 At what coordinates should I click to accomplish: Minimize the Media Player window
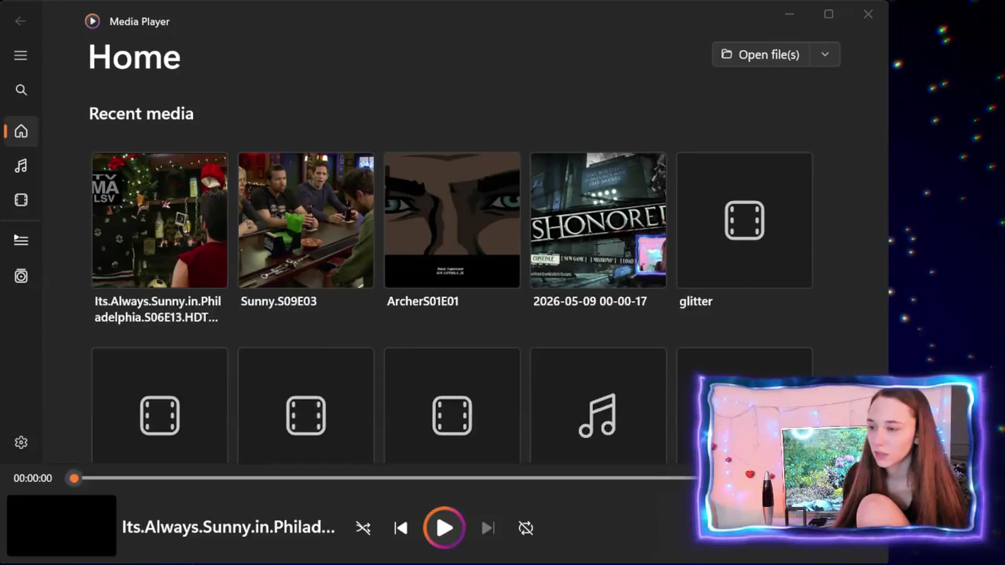pos(789,14)
